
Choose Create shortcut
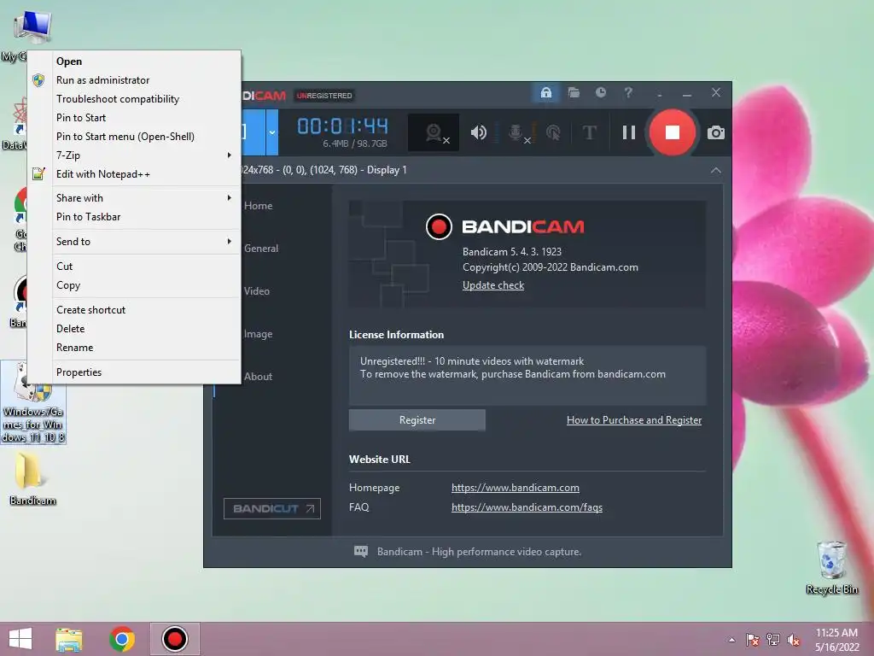coord(134,309)
